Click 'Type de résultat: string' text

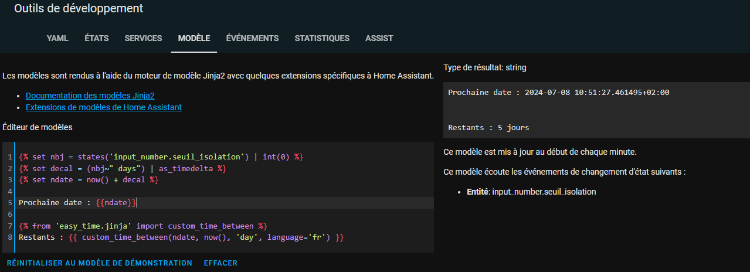point(485,67)
